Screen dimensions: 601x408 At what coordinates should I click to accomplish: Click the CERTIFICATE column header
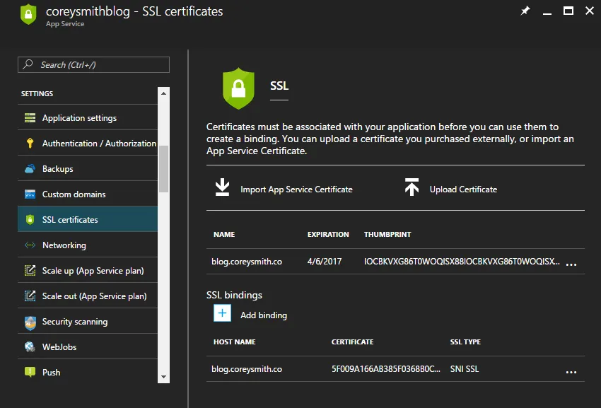pyautogui.click(x=352, y=342)
